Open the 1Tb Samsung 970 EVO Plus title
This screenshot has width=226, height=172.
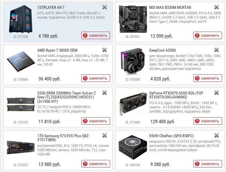click(x=63, y=138)
